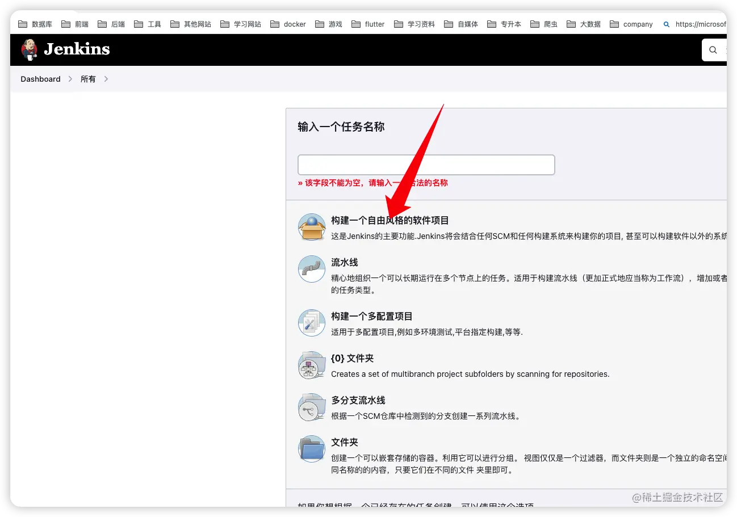Open the https://microsof bookmark link

(x=694, y=24)
